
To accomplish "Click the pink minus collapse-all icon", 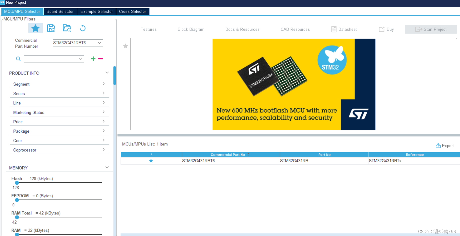I will tap(100, 59).
